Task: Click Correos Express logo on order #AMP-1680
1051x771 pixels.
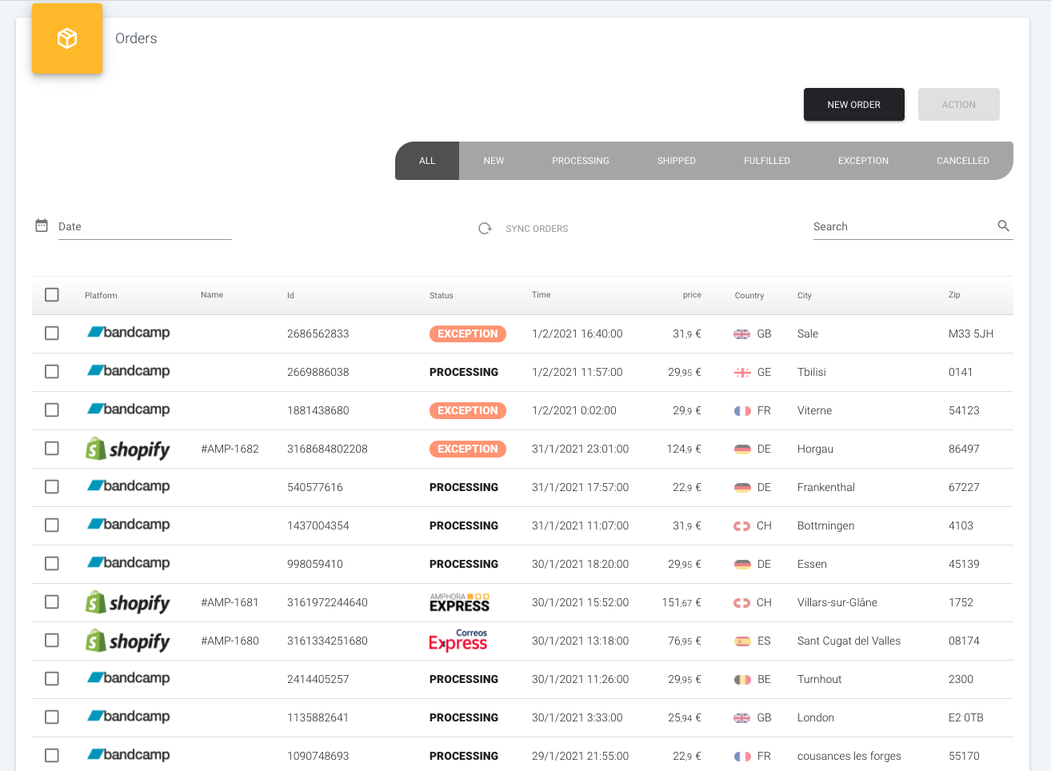Action: pyautogui.click(x=458, y=641)
